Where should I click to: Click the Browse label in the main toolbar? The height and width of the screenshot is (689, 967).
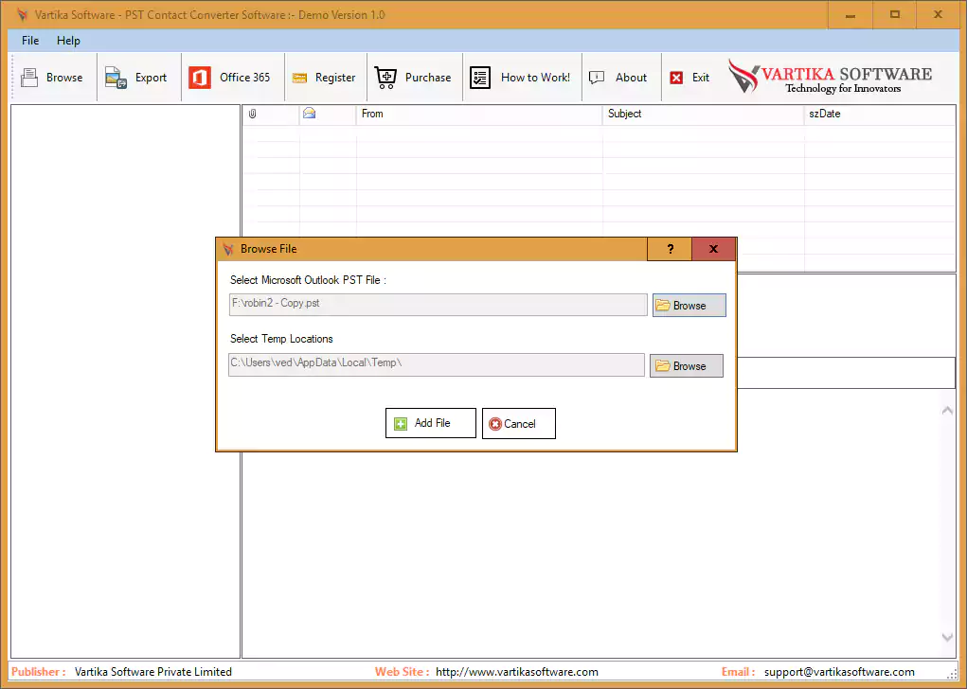[x=64, y=78]
